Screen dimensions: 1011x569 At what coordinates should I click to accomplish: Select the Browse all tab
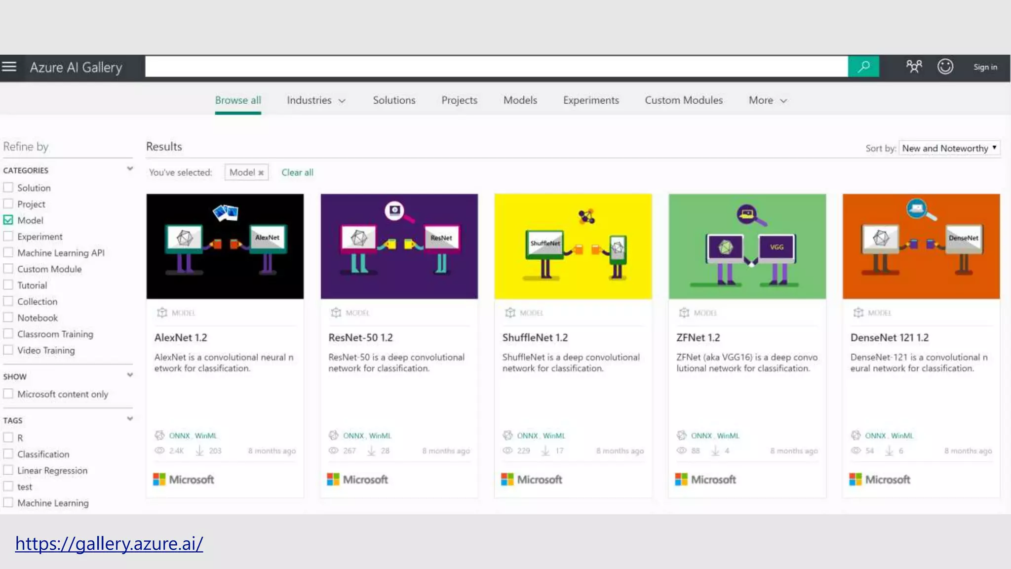pos(238,100)
